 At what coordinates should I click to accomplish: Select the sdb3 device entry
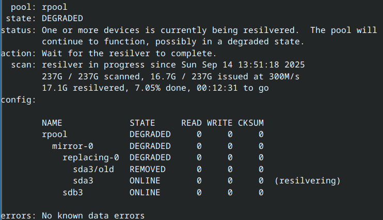click(x=72, y=192)
